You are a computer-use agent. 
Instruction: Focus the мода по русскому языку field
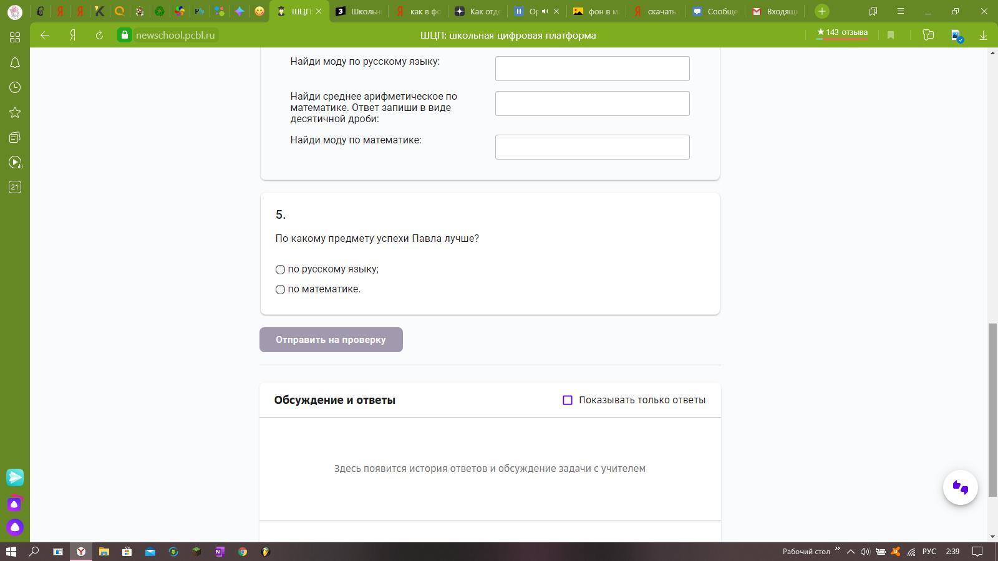pos(593,69)
